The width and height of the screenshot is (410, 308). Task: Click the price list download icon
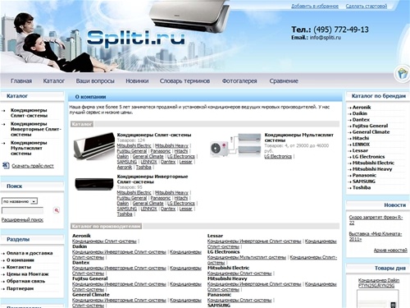[x=6, y=165]
